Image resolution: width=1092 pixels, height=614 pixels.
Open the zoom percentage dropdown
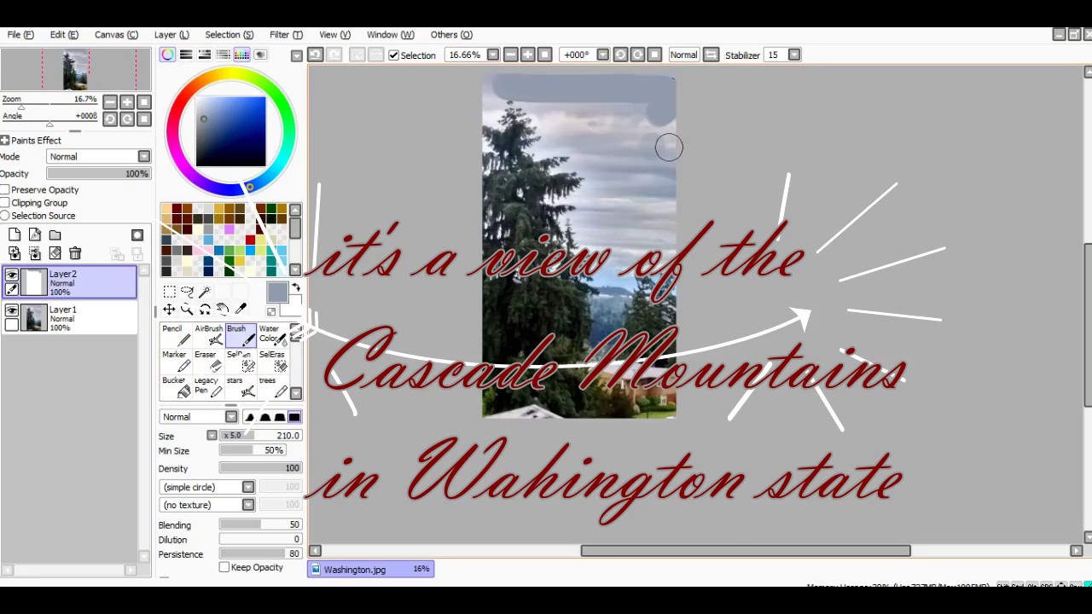point(492,55)
